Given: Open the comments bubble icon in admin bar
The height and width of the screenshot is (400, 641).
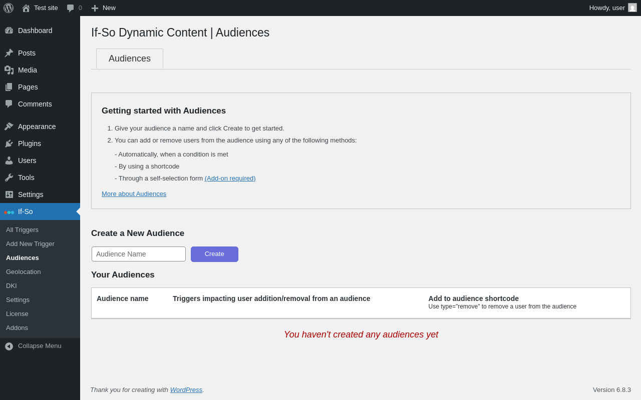Looking at the screenshot, I should (x=71, y=8).
